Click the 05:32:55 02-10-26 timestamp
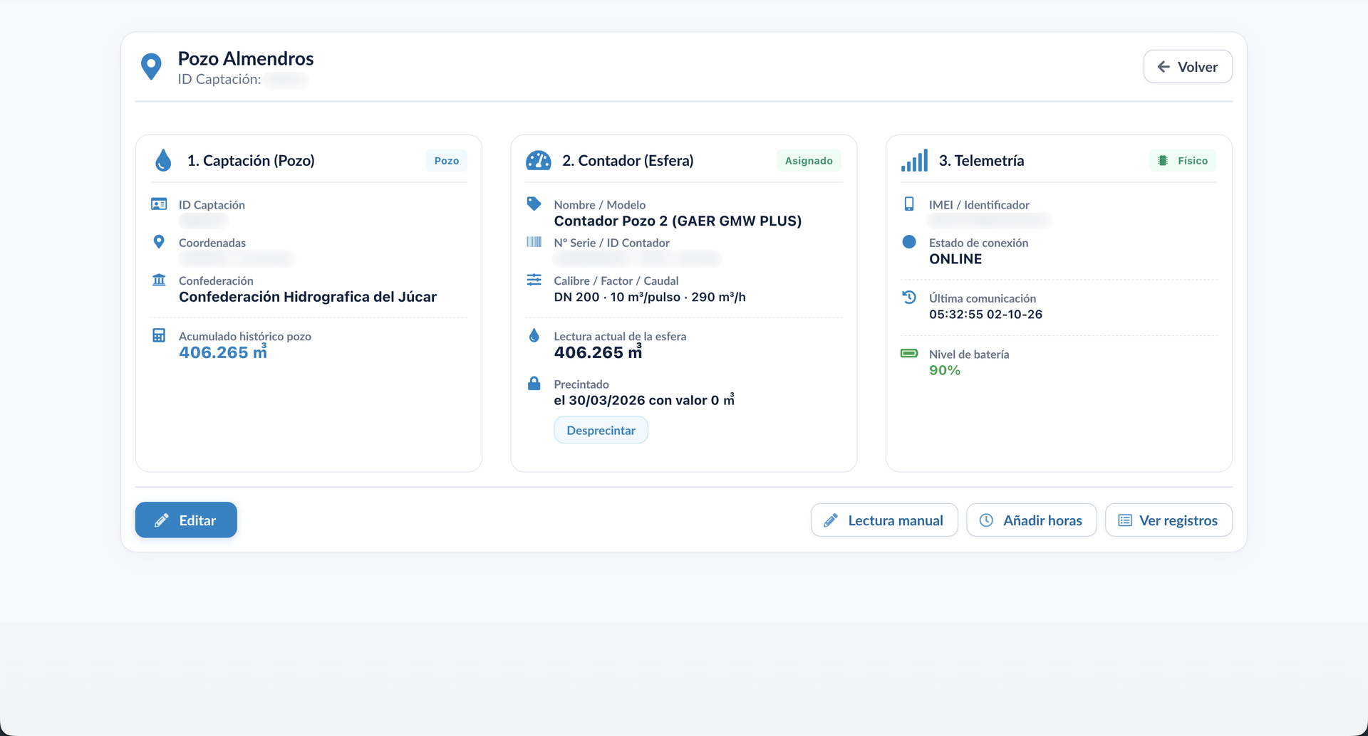 [985, 314]
